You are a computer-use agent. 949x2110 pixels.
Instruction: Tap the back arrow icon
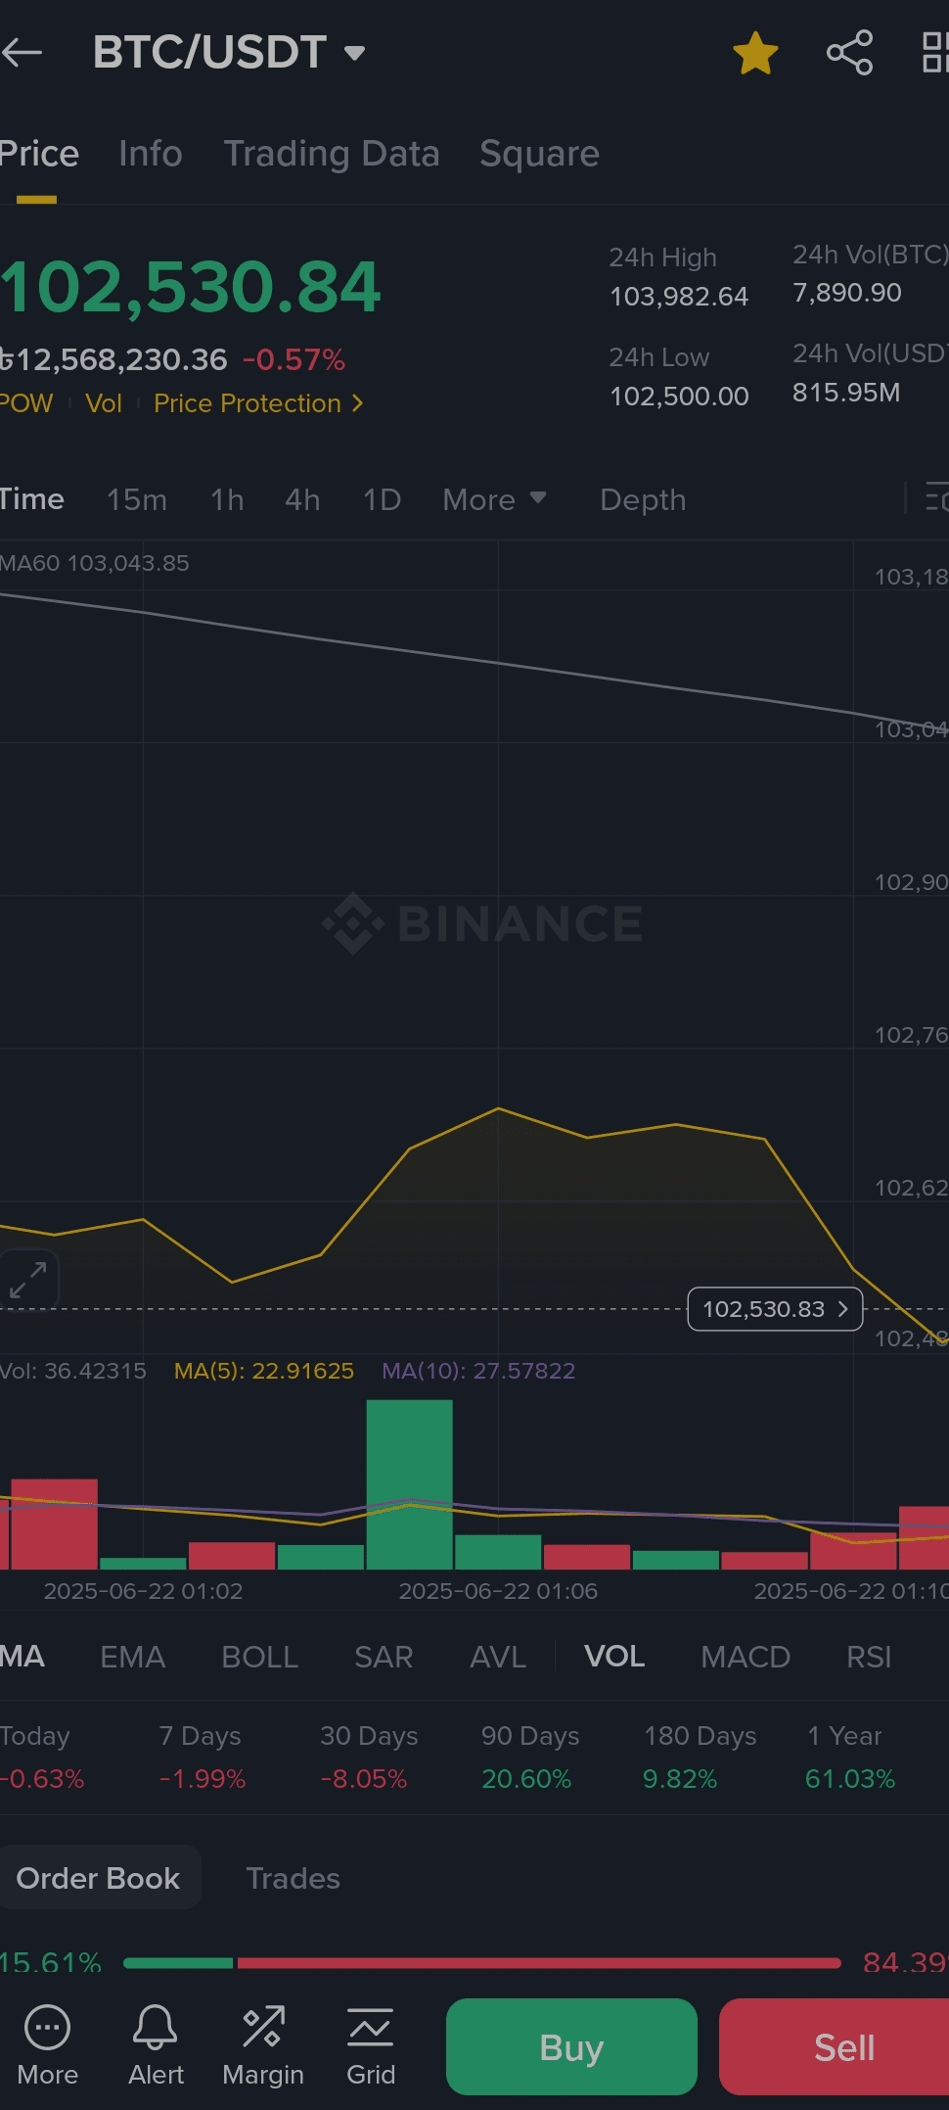point(22,53)
